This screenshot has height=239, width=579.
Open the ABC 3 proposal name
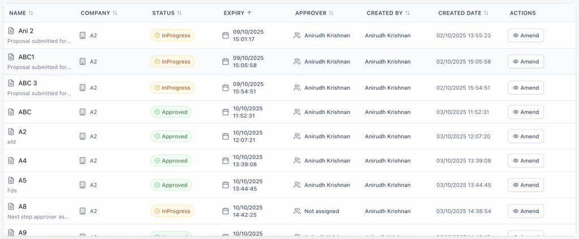28,83
